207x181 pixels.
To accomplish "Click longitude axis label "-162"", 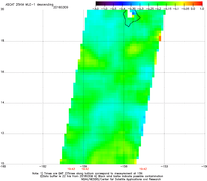I will (x=43, y=167).
